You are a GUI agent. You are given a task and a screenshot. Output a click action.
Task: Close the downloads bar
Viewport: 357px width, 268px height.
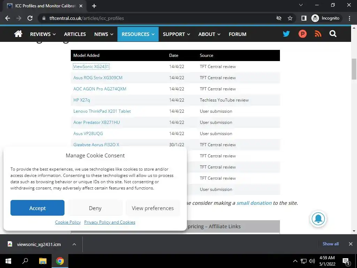(x=351, y=244)
